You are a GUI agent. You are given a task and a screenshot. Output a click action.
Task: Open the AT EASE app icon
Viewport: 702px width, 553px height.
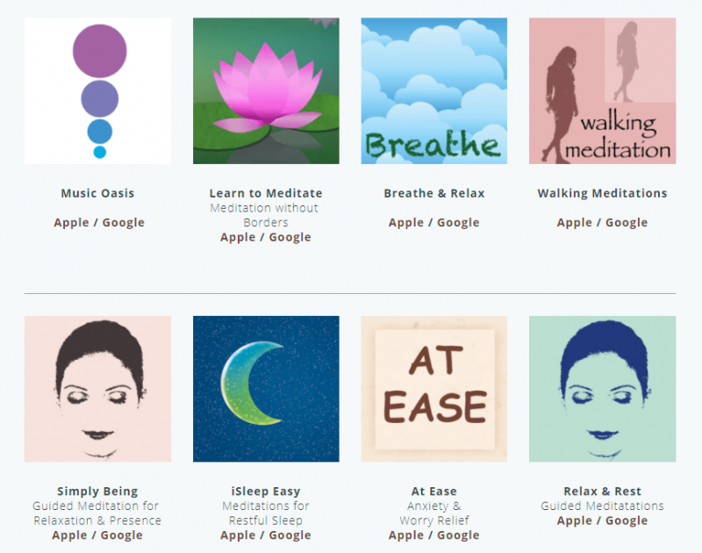433,389
